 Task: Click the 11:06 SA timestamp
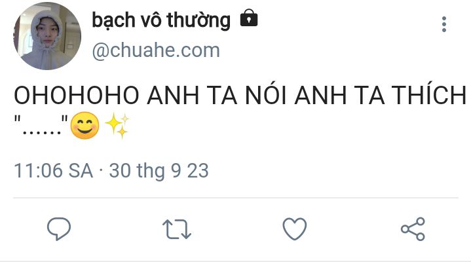(54, 171)
